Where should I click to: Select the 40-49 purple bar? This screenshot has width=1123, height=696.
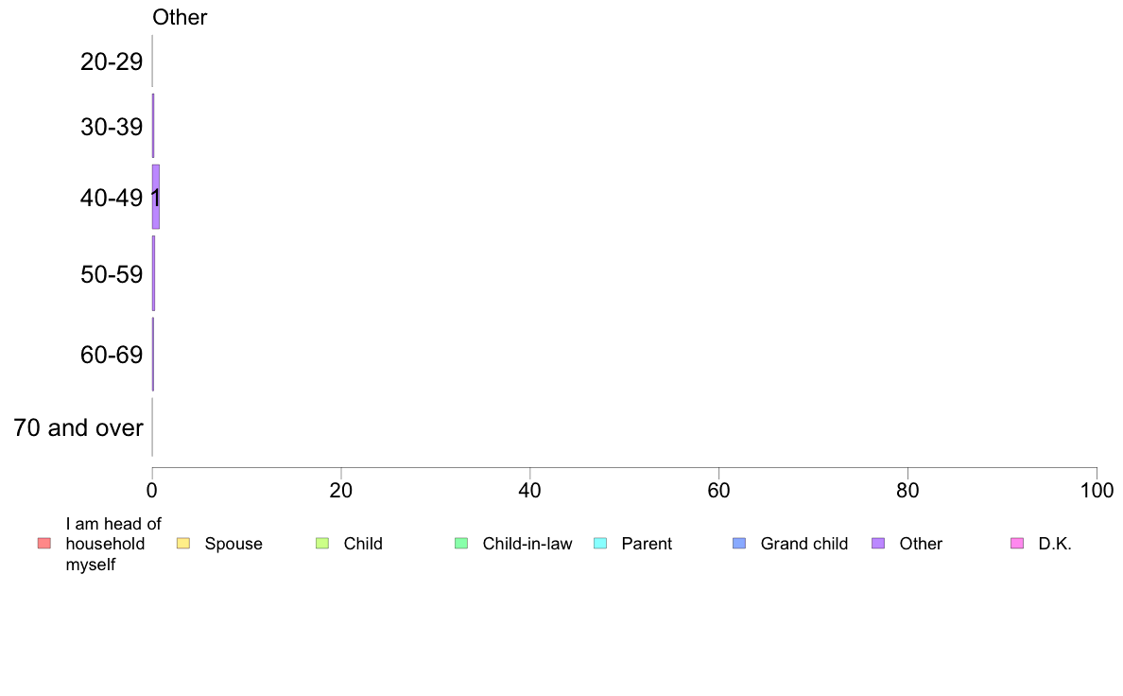(x=155, y=197)
